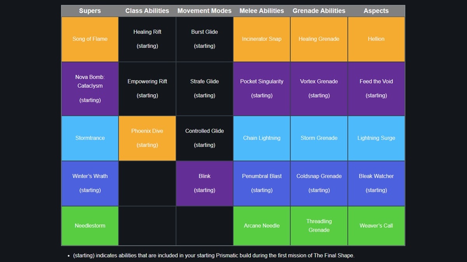Select the Needlestorm super entry

[x=90, y=226]
